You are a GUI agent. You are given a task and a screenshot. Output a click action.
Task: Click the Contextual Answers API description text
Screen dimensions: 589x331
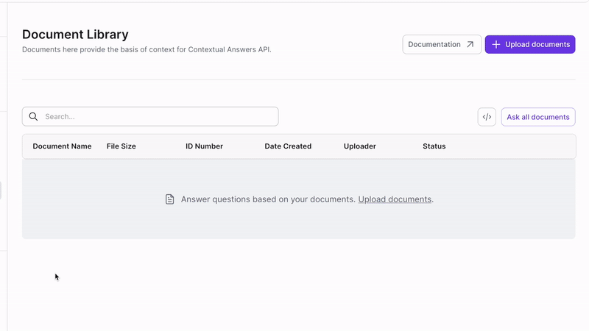(147, 49)
